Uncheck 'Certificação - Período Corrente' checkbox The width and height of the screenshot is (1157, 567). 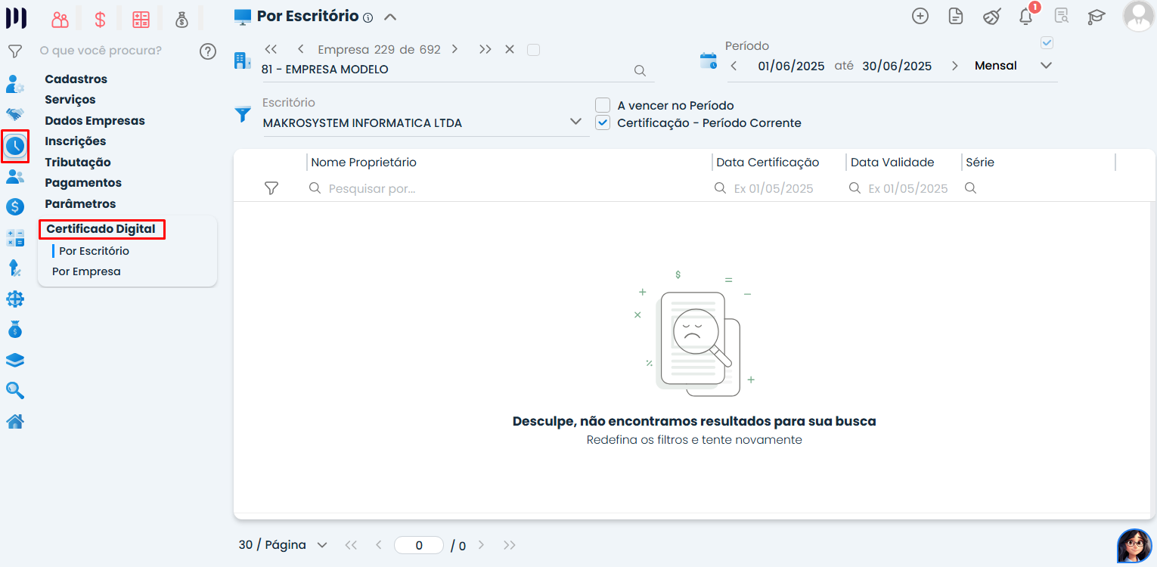[603, 123]
